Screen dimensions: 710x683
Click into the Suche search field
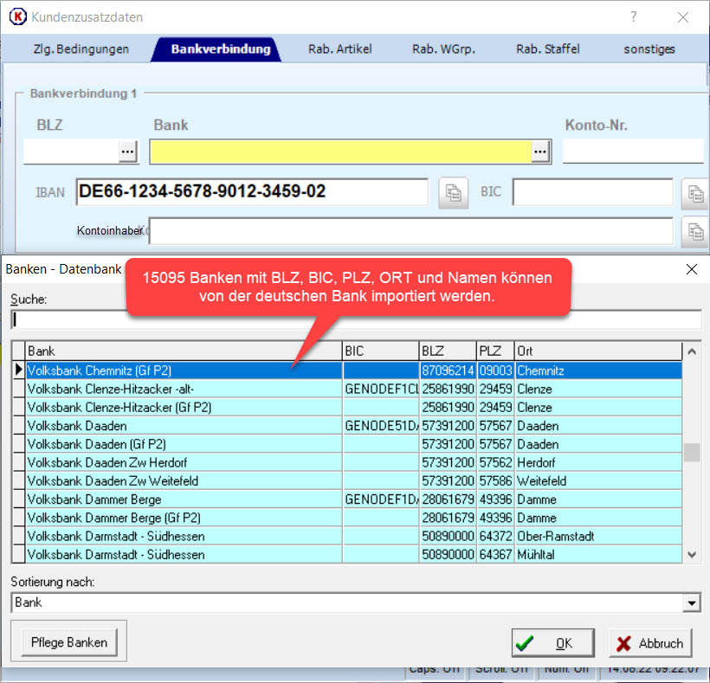[355, 320]
